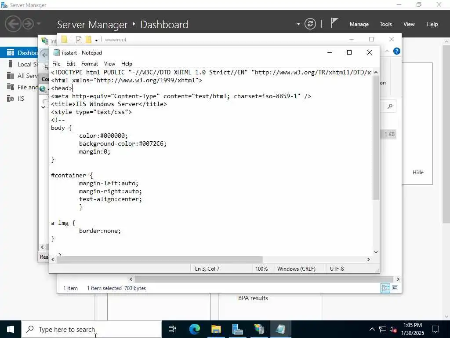Viewport: 450px width, 338px height.
Task: Collapse tree chevron in IIS Manager pane
Action: pos(43,107)
